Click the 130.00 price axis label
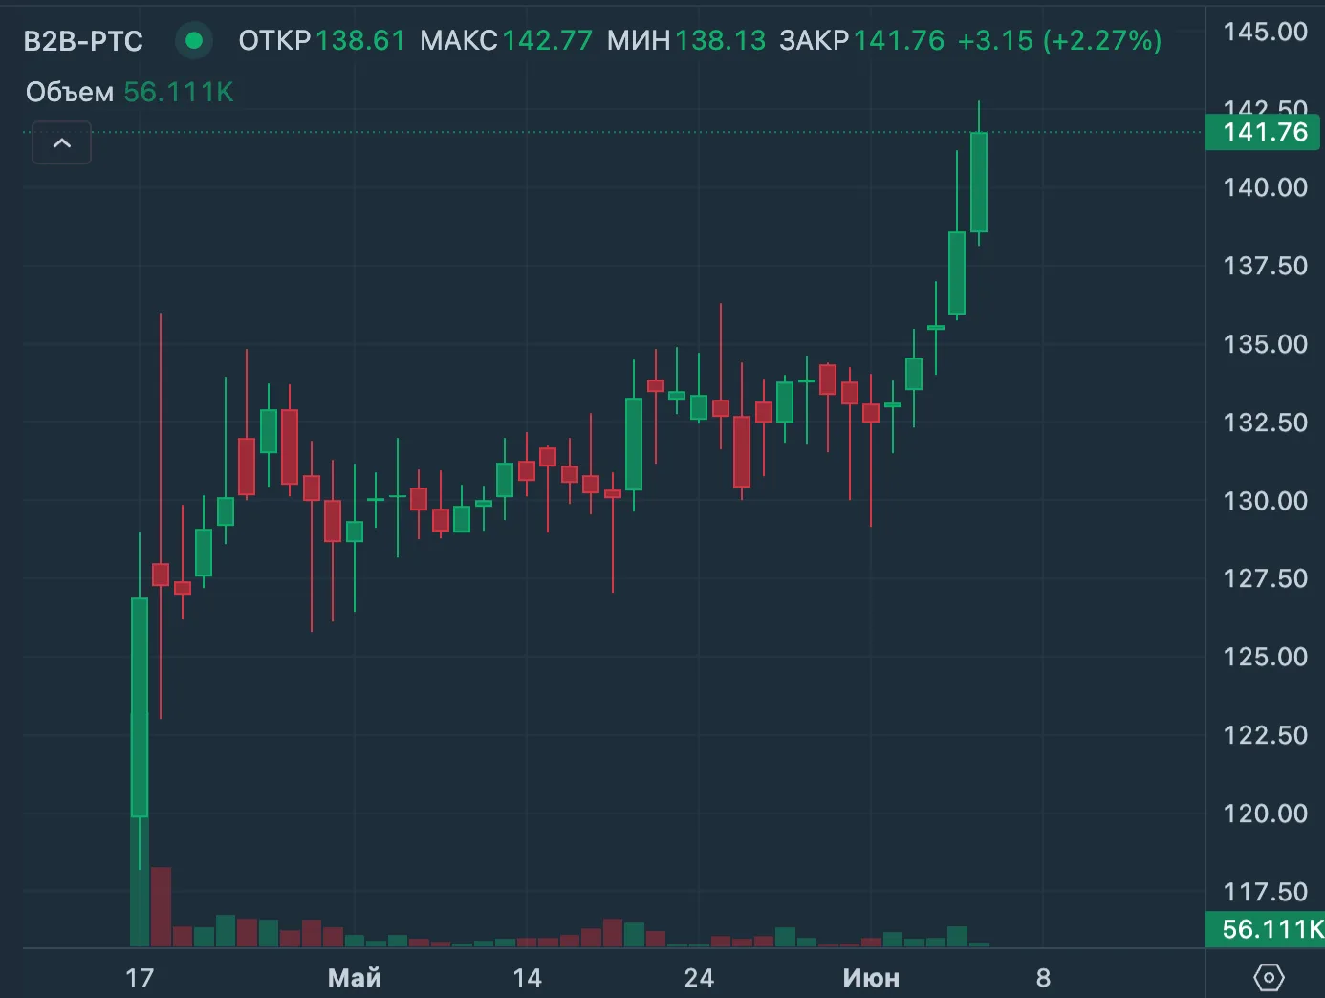This screenshot has width=1325, height=998. click(1266, 501)
